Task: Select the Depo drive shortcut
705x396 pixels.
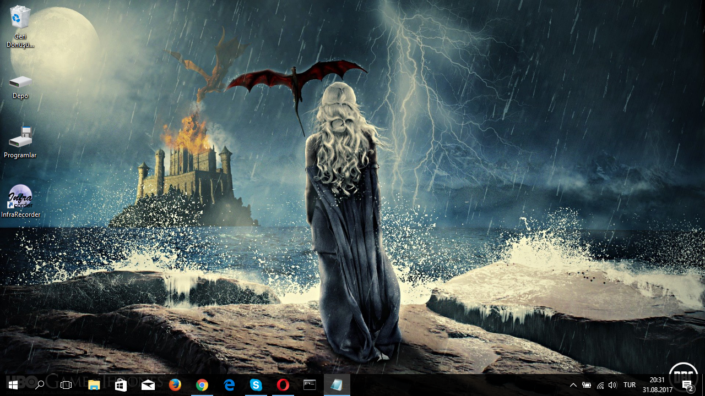Action: [x=20, y=87]
